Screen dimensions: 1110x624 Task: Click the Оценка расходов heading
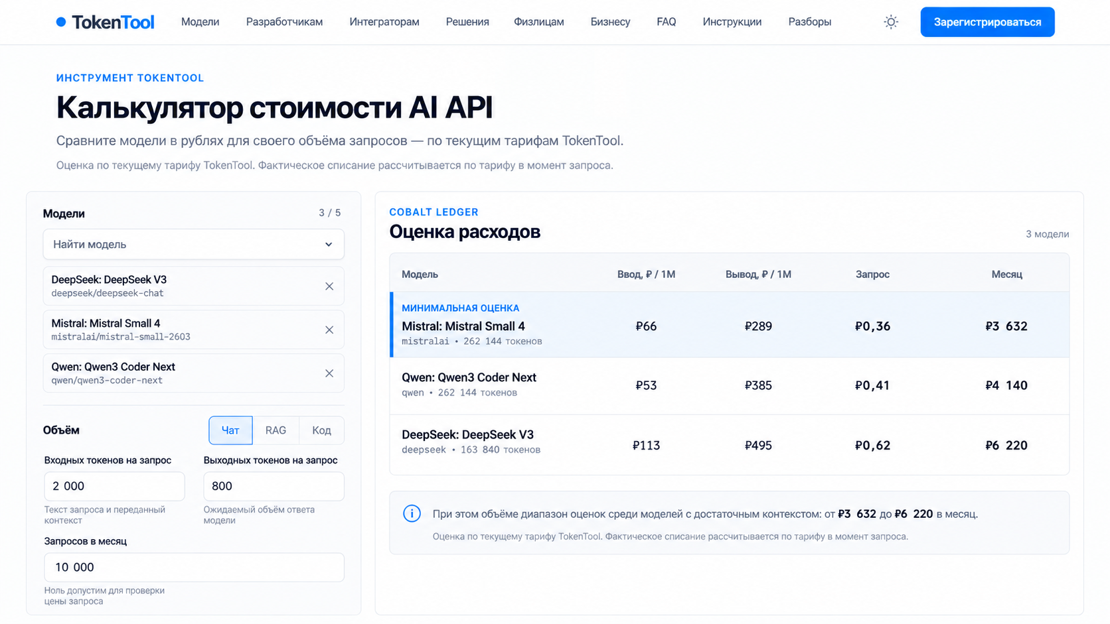[465, 232]
